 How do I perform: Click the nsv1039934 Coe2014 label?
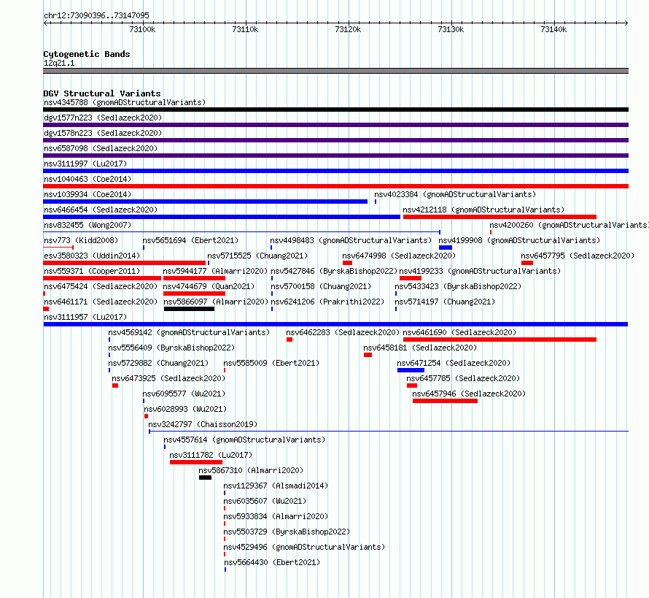[88, 194]
